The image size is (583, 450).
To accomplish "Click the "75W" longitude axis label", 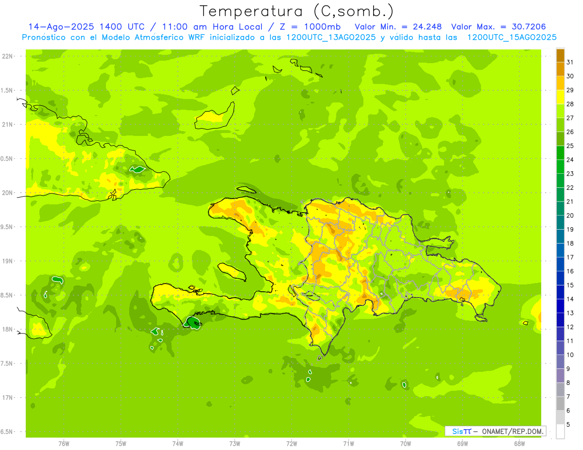I will click(121, 444).
